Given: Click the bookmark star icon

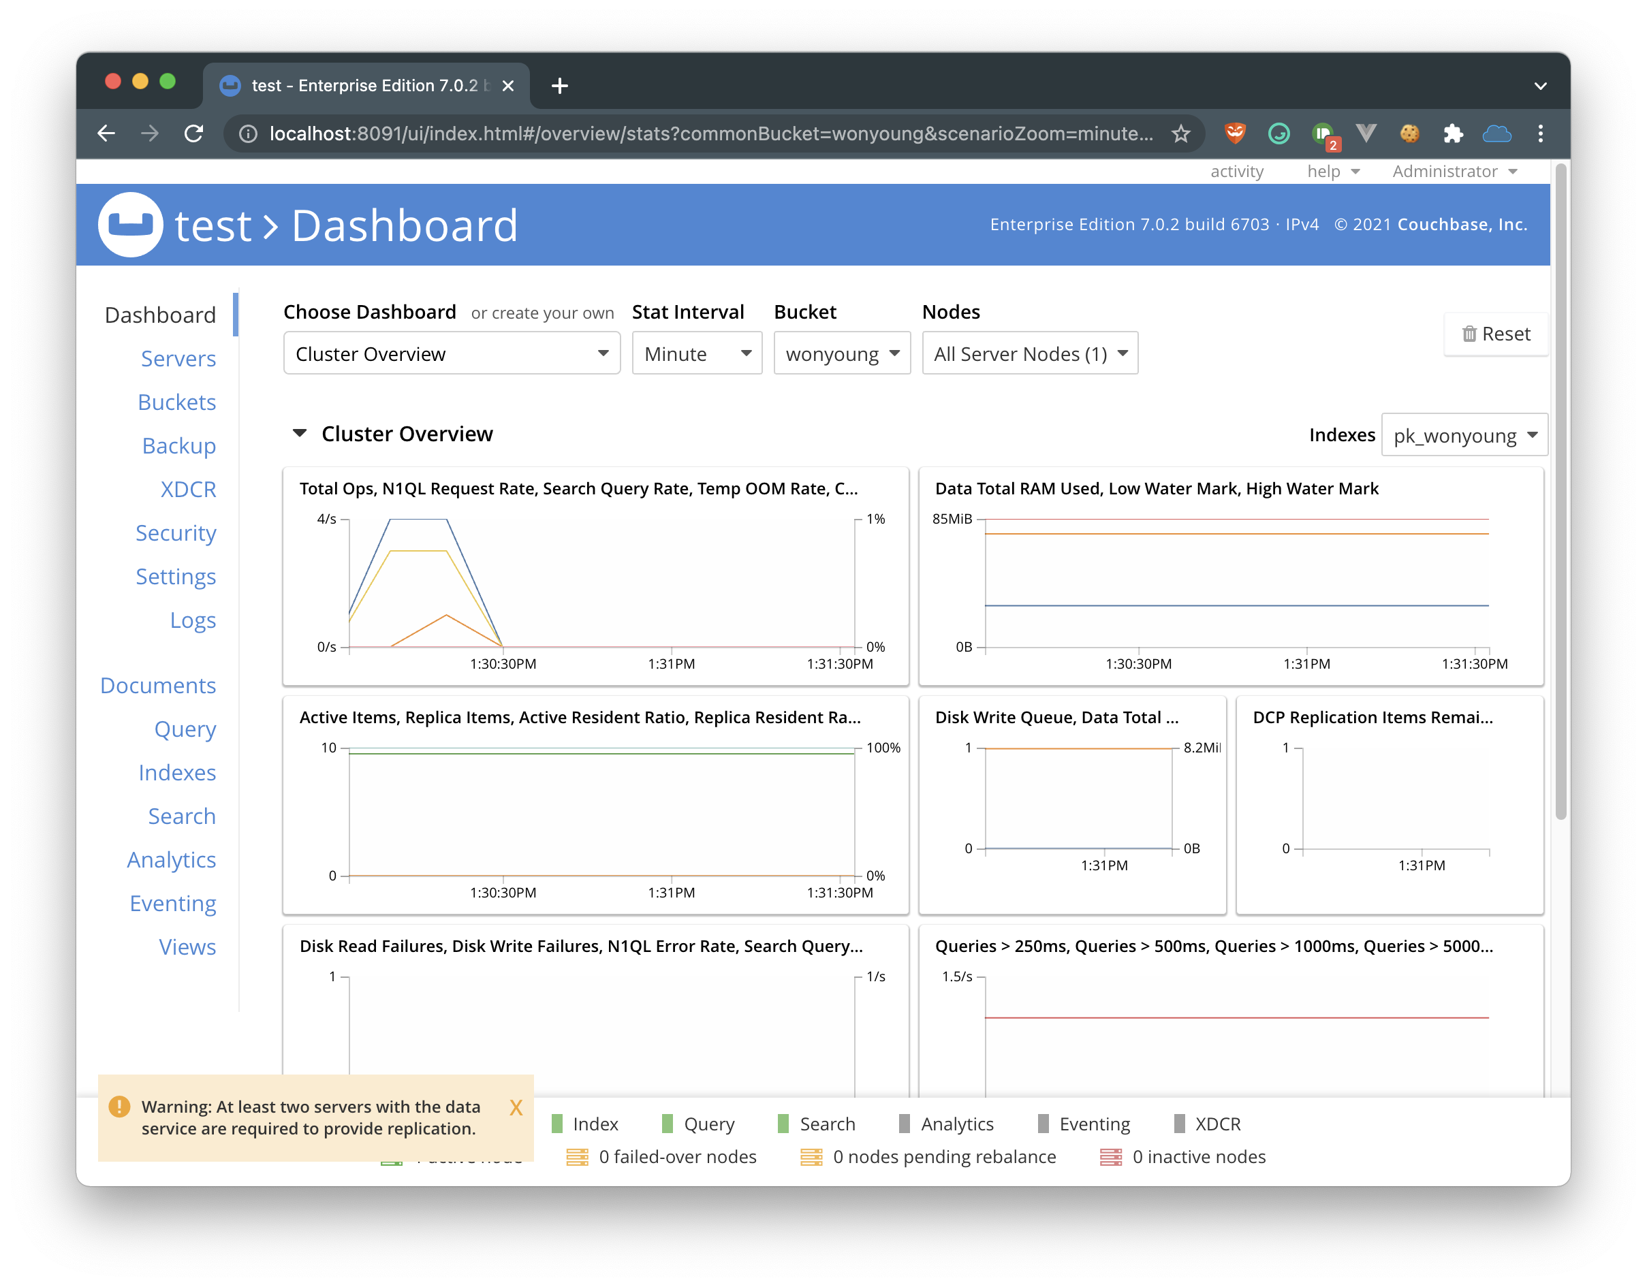Looking at the screenshot, I should (x=1180, y=134).
